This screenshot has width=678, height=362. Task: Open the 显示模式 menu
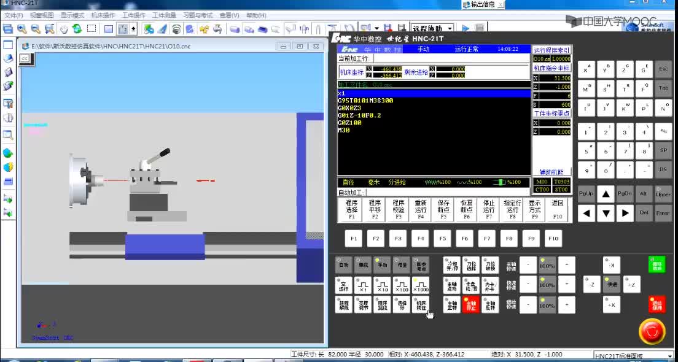[72, 15]
